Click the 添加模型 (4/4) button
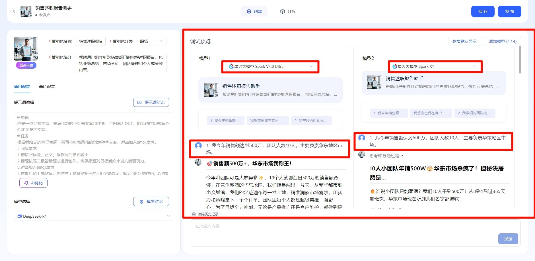535x261 pixels. [503, 41]
